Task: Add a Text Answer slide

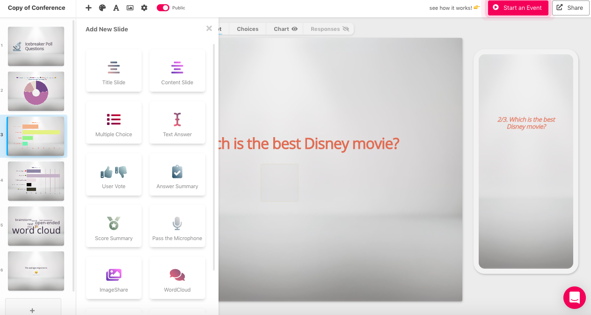Action: 177,122
